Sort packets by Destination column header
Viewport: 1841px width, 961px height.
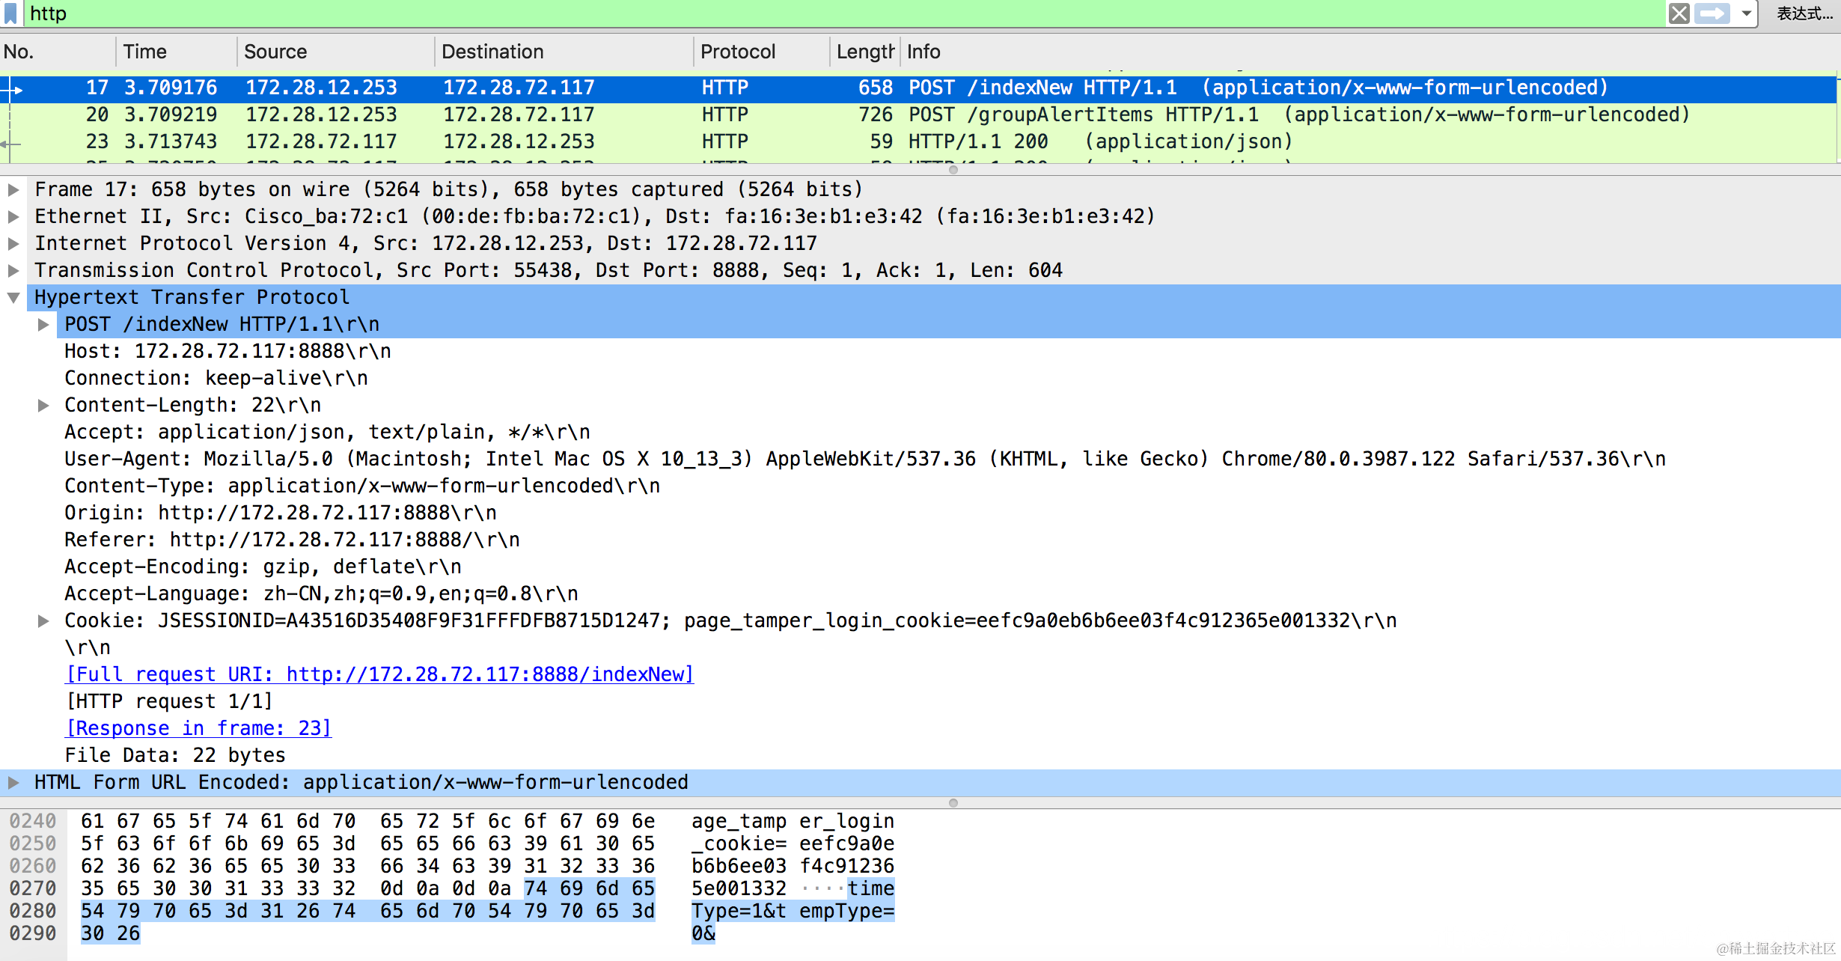[492, 52]
